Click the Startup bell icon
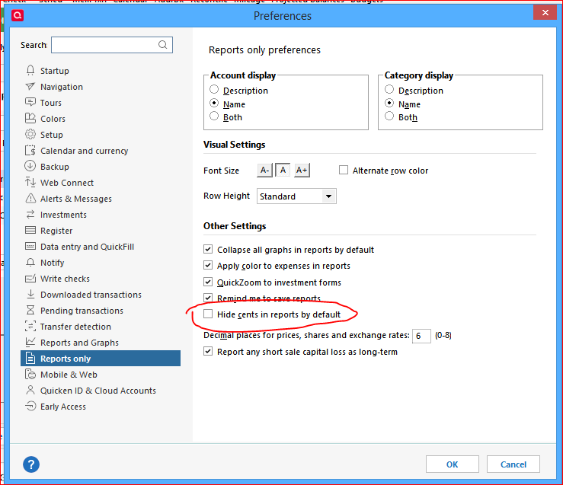563x485 pixels. click(30, 70)
